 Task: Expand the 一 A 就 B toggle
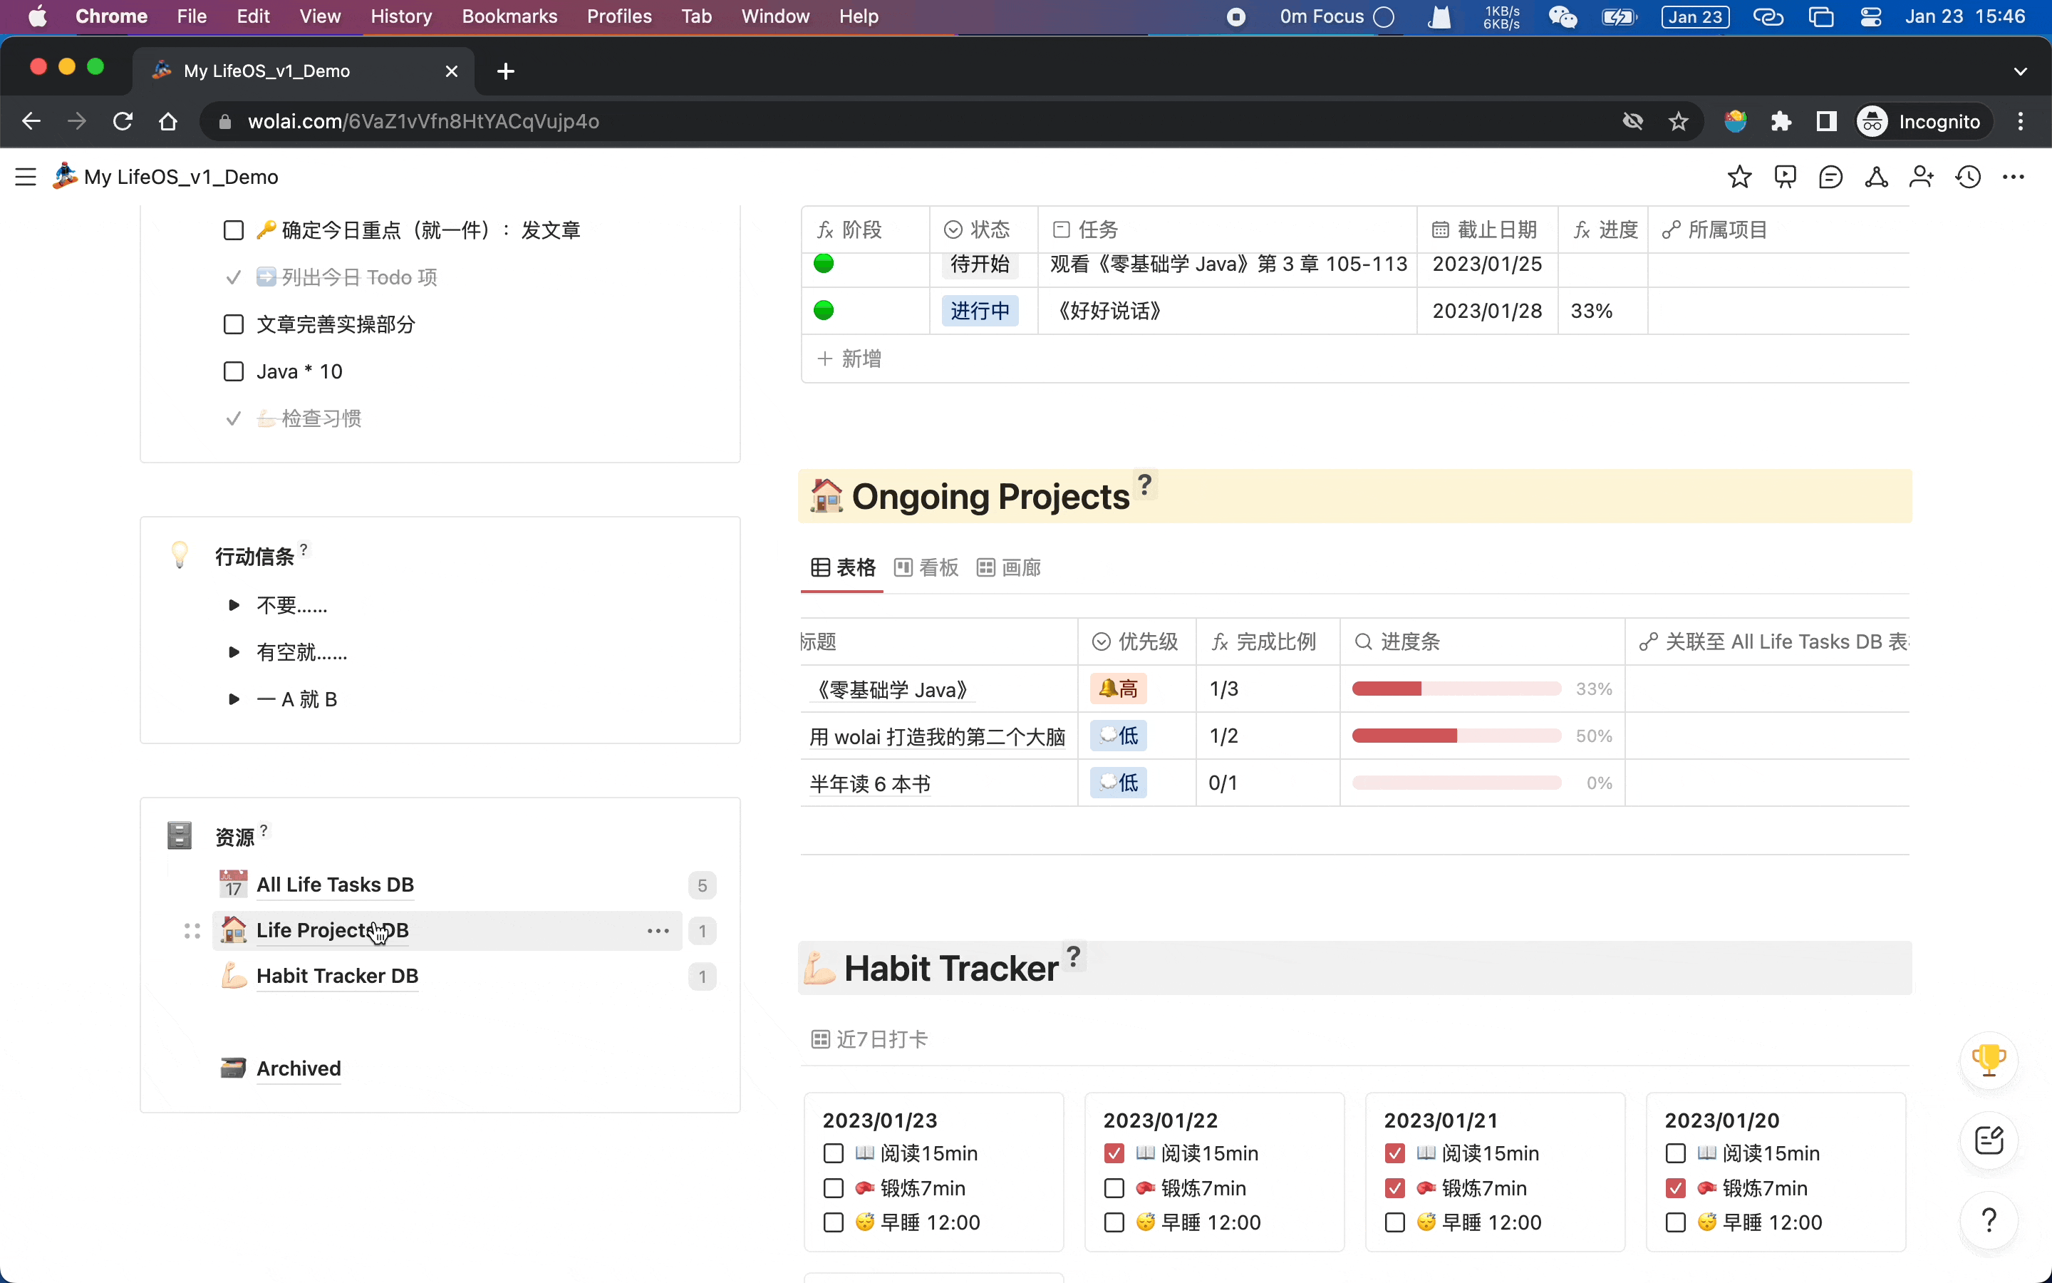coord(234,699)
